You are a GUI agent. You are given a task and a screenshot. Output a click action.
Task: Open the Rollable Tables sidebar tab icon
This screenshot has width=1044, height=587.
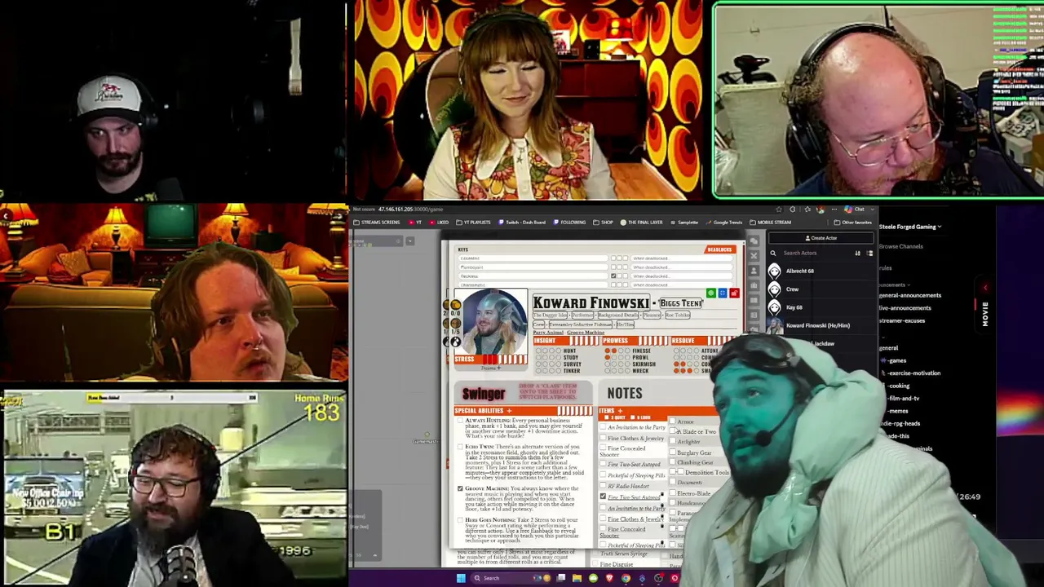tap(754, 316)
